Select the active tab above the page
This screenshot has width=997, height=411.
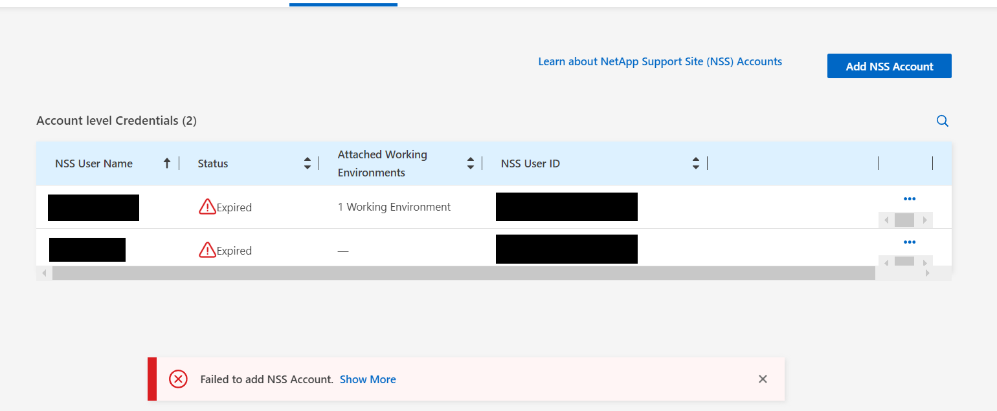coord(343,3)
